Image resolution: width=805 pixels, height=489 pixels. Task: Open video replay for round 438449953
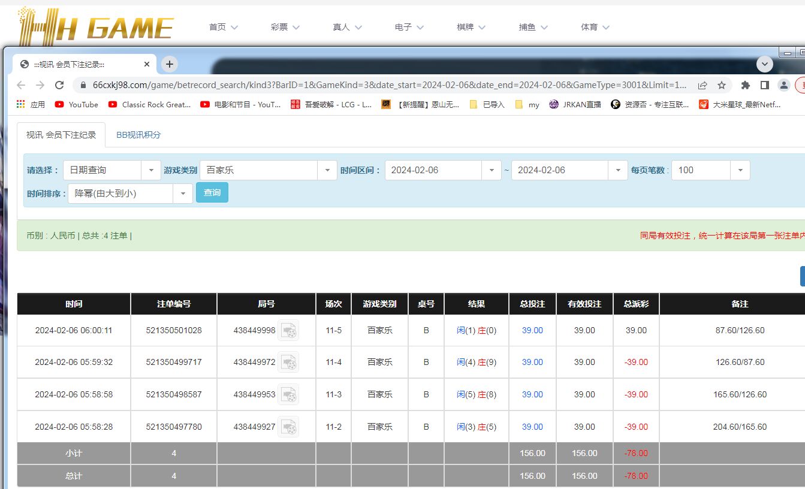[x=288, y=394]
